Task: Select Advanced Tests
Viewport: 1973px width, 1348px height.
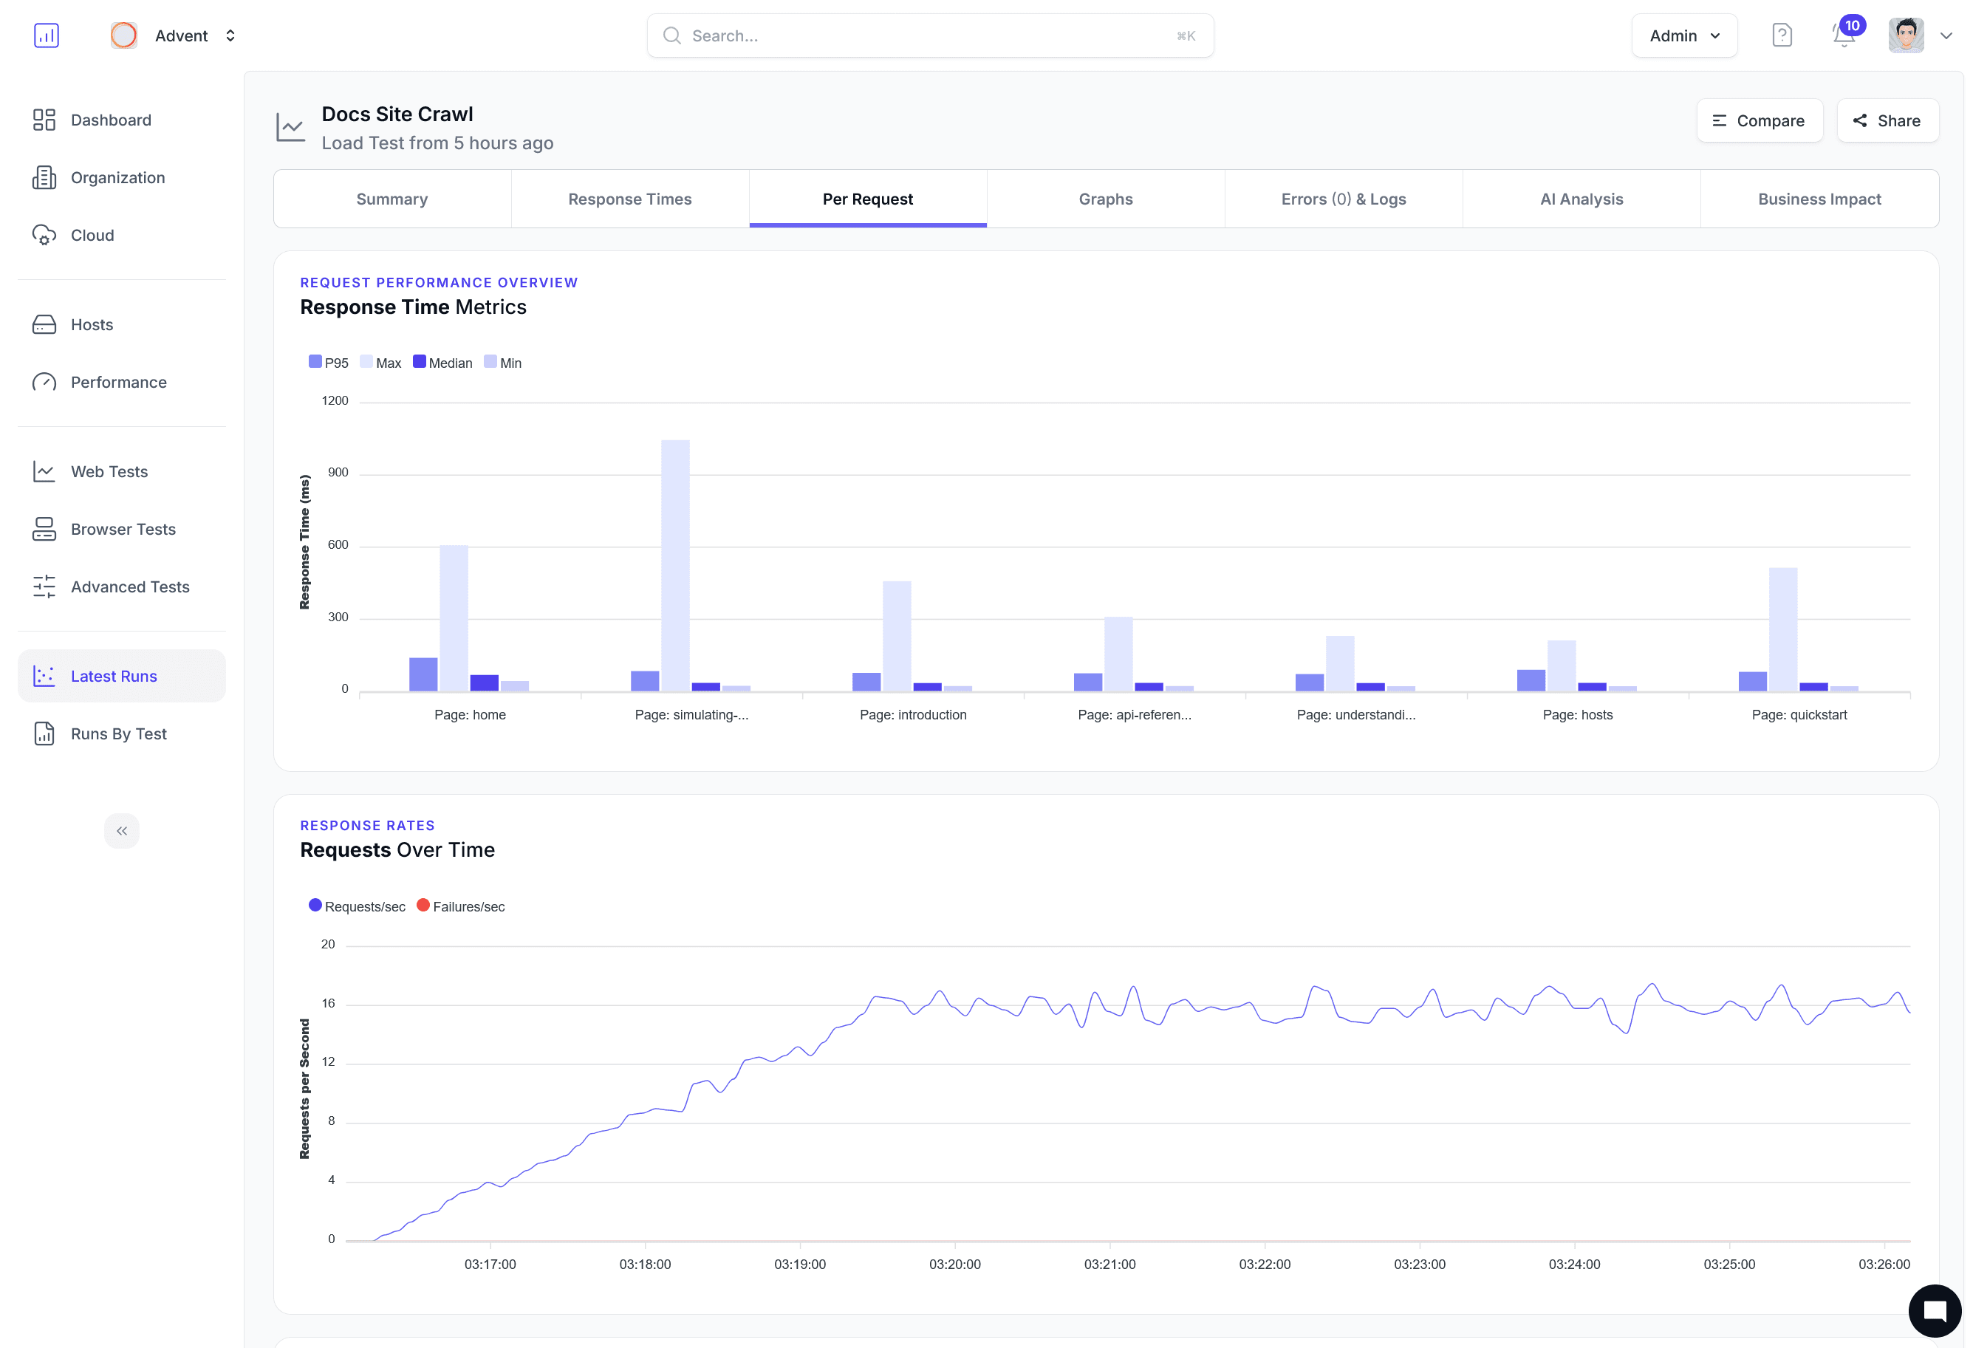Action: 129,586
